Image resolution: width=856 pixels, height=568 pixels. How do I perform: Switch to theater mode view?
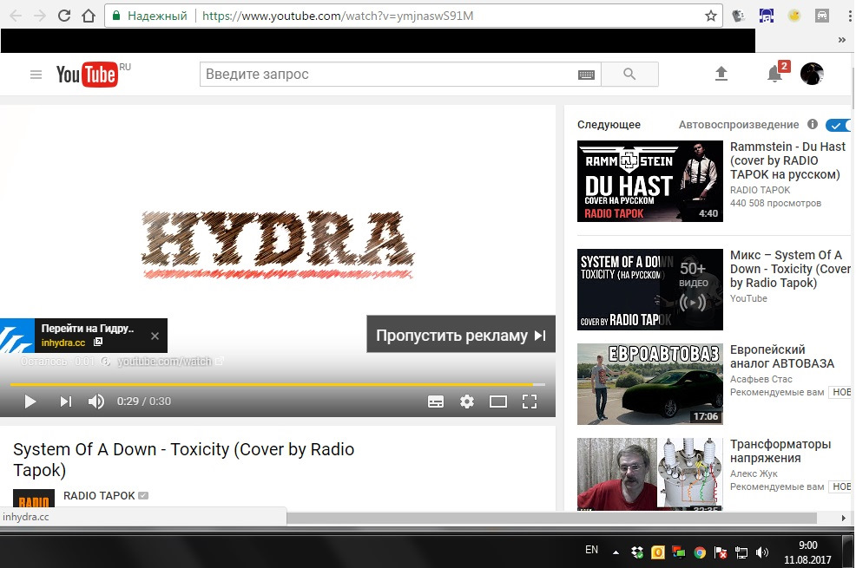coord(497,402)
